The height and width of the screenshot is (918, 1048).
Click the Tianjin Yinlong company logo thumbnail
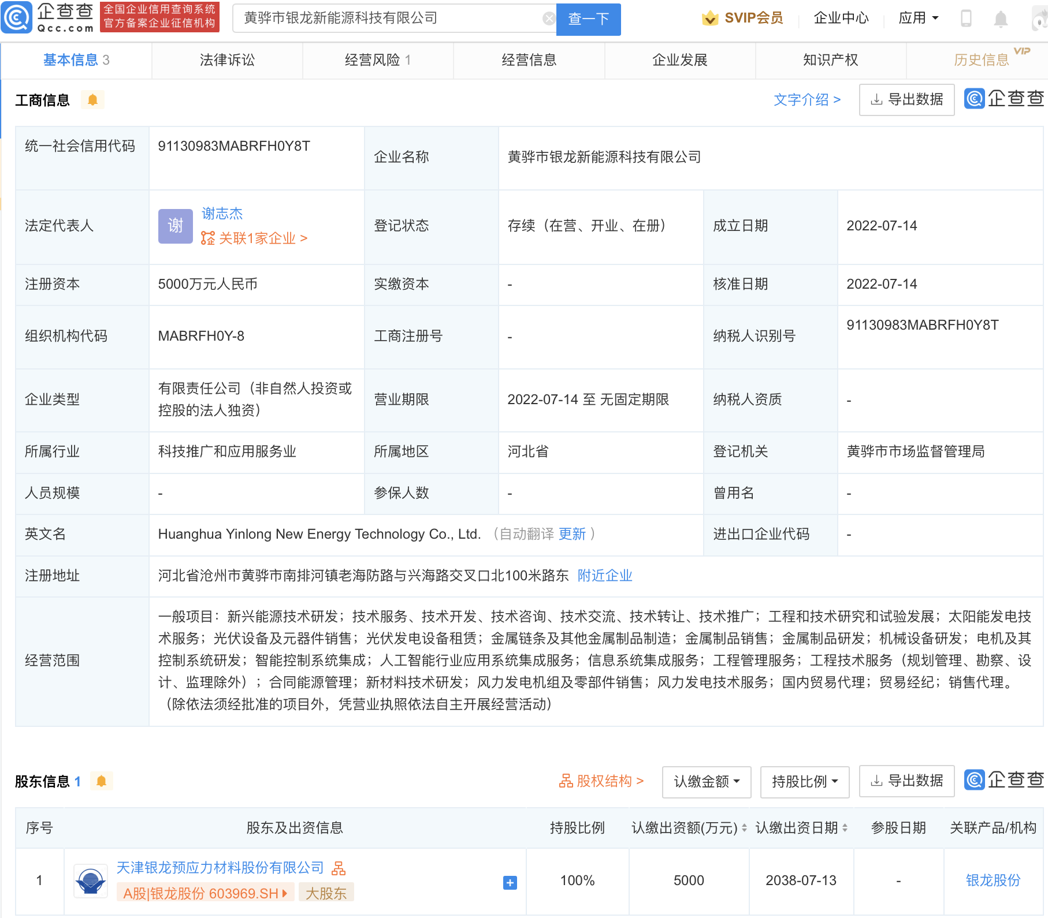(x=90, y=880)
